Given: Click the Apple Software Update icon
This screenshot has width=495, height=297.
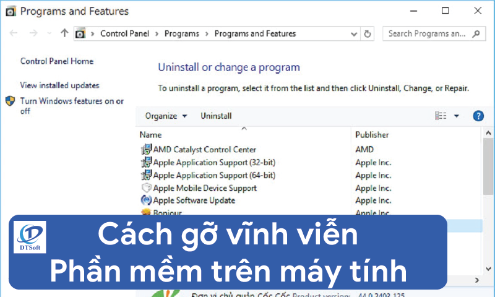Looking at the screenshot, I should point(146,200).
